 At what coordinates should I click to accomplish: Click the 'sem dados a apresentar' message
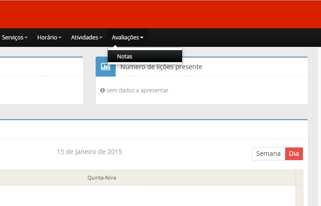137,90
